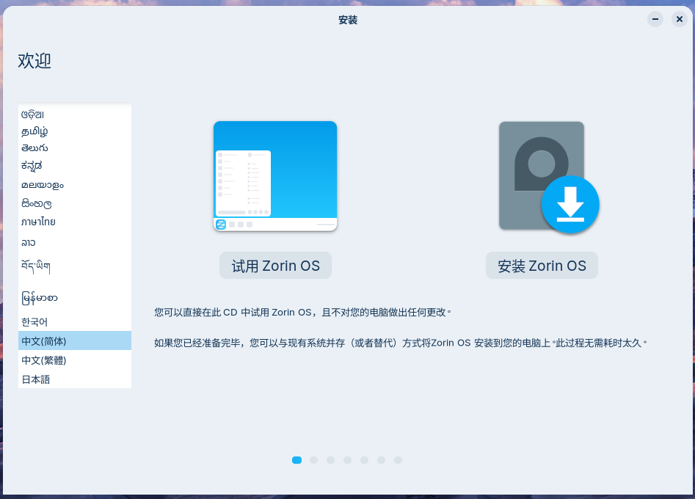
Task: Pick မြန်မာစာ as the language
Action: [x=39, y=298]
